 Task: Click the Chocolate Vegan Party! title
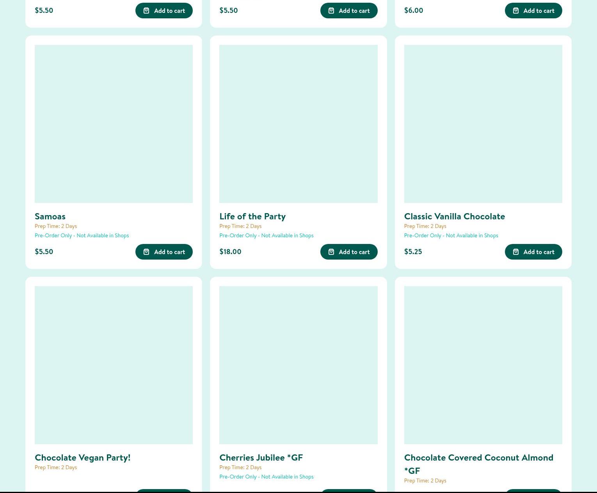click(x=82, y=457)
